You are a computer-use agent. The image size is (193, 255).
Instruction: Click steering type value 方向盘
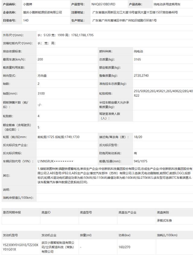[42, 76]
